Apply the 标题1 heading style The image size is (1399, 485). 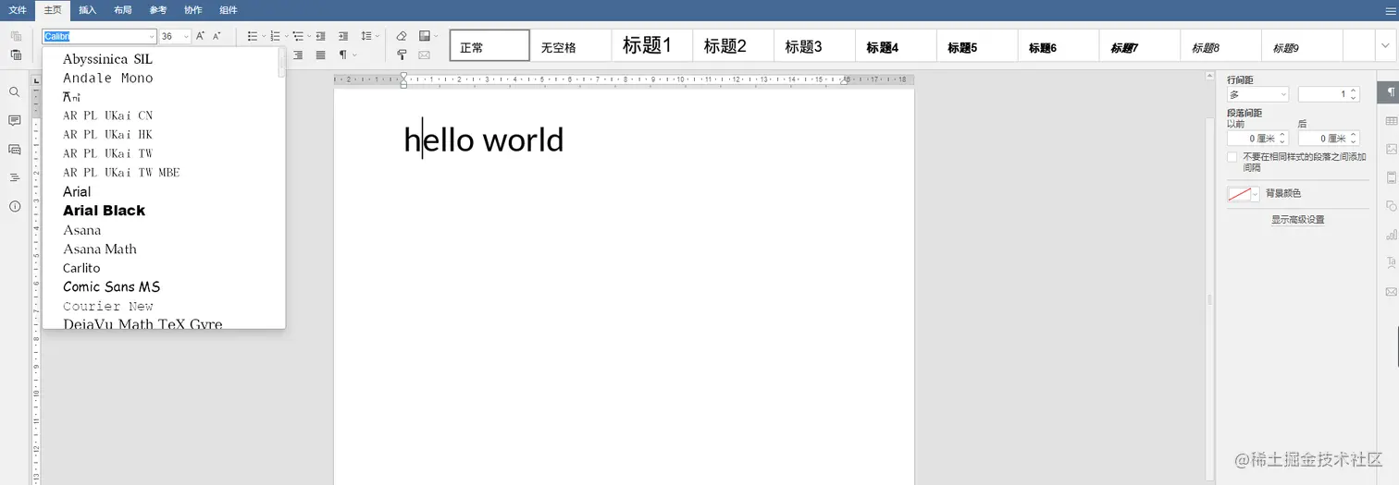[x=652, y=45]
